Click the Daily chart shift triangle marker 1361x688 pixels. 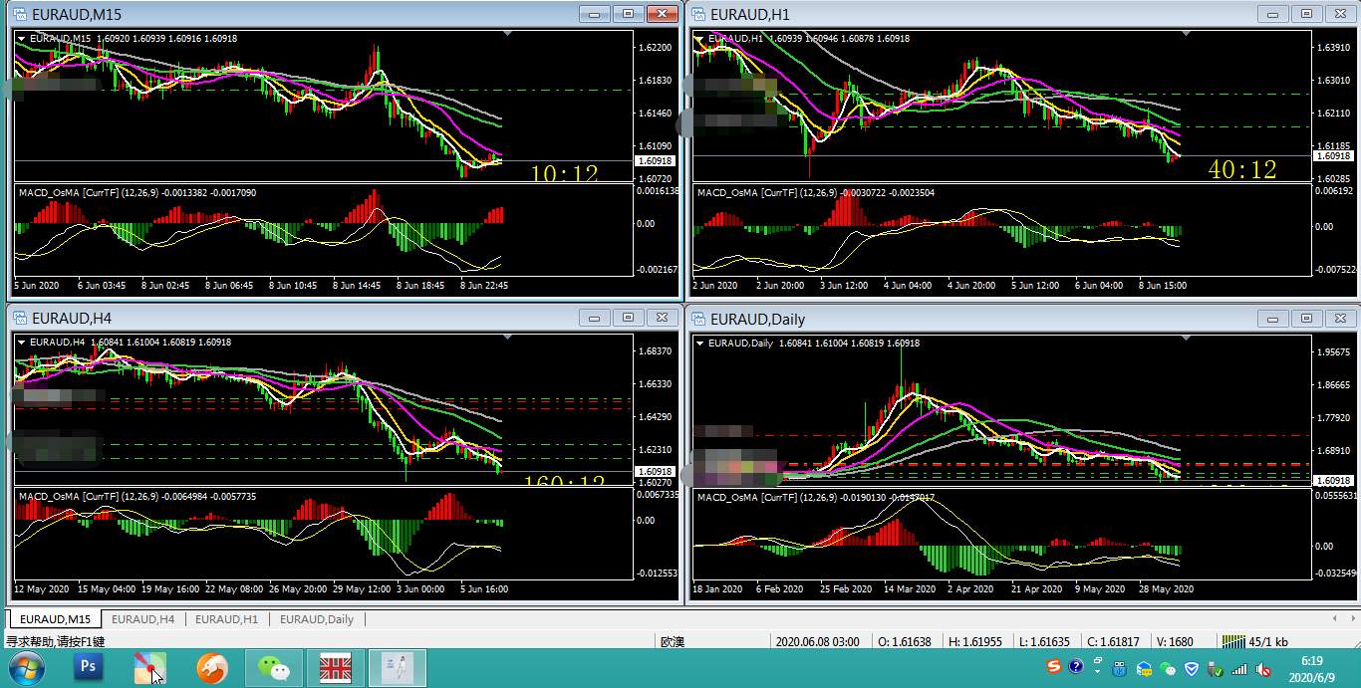1187,339
